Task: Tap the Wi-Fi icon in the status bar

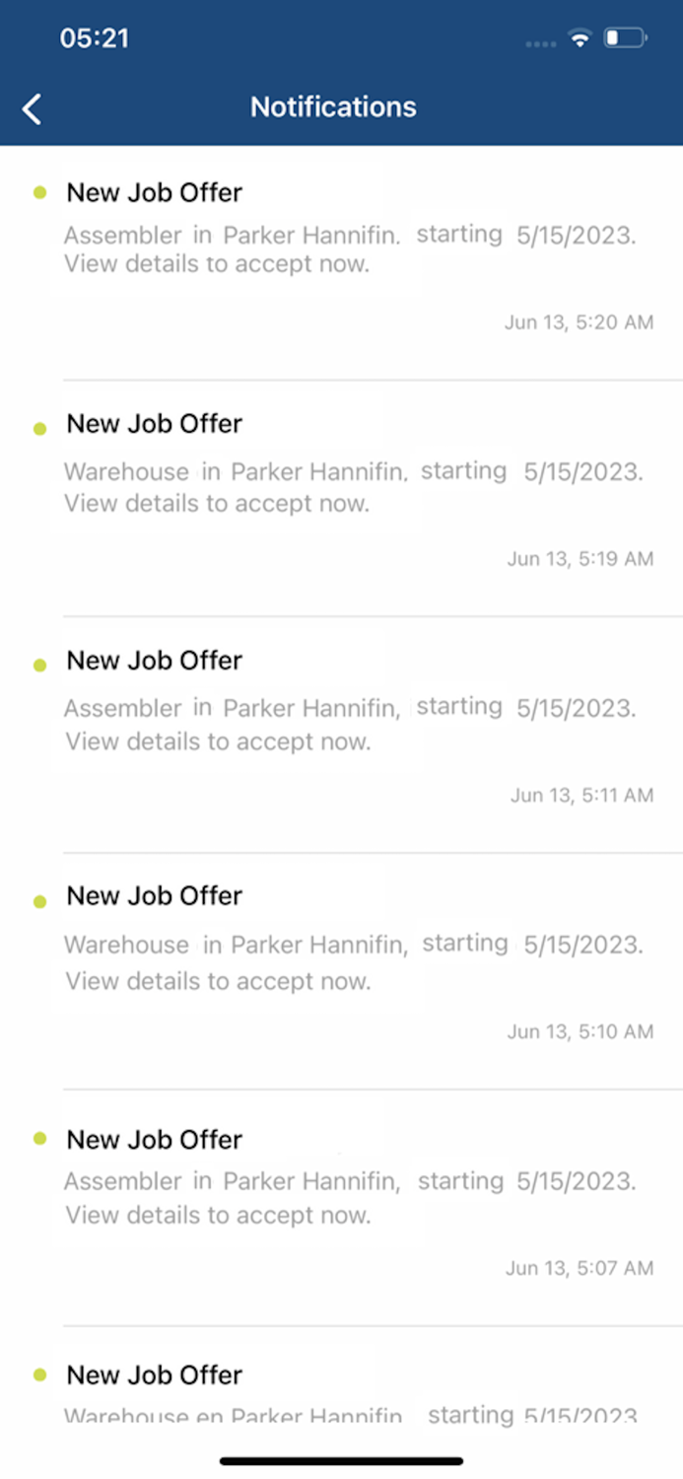Action: tap(581, 38)
